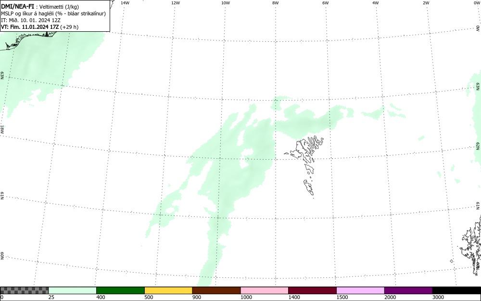Click the VT: Fim. 11.01.2024 17Z line
Screen dimensions: 481x301
click(39, 27)
